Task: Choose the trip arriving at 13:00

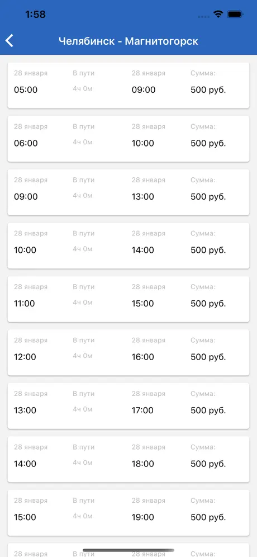Action: point(128,192)
